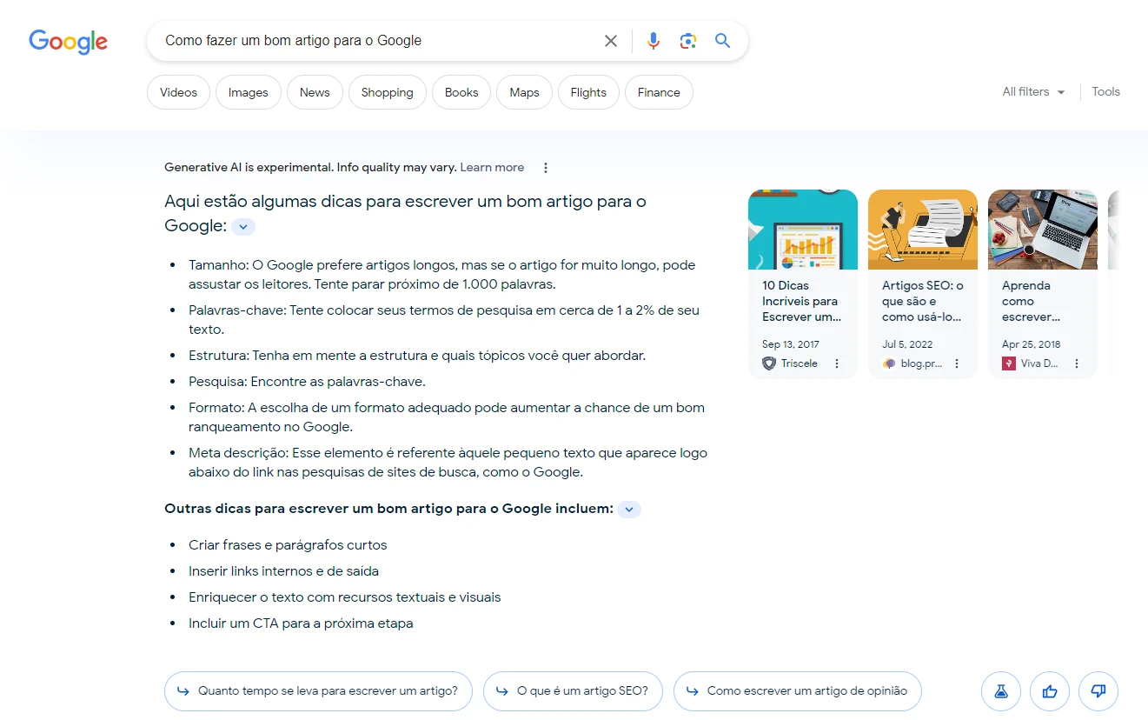This screenshot has width=1148, height=720.
Task: Open the All filters dropdown
Action: [x=1033, y=92]
